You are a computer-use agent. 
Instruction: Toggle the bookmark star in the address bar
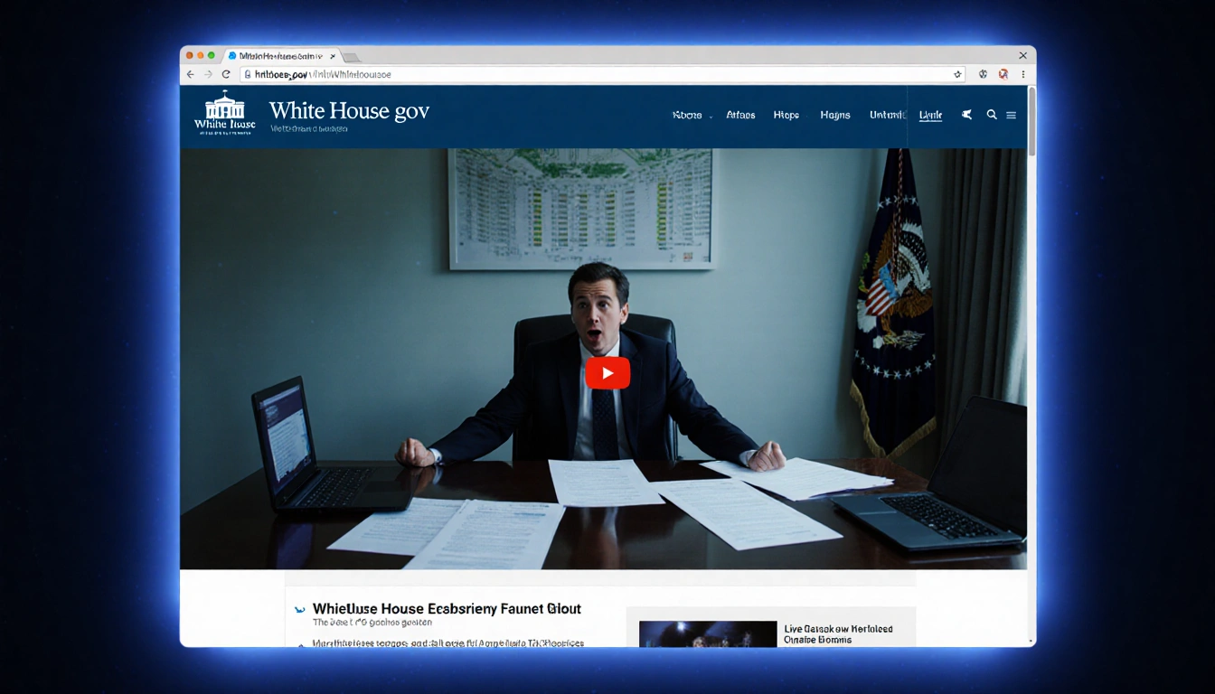point(956,74)
